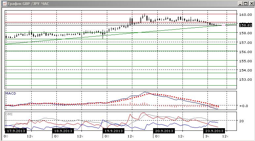Click the 160.00 price axis label
Viewport: 255px width, 141px height.
tap(245, 14)
